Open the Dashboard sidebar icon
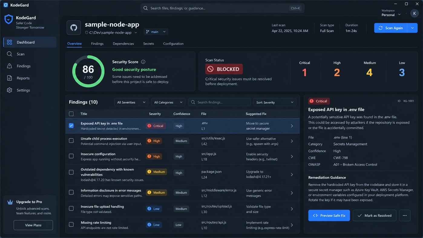This screenshot has width=423, height=238. click(x=10, y=42)
